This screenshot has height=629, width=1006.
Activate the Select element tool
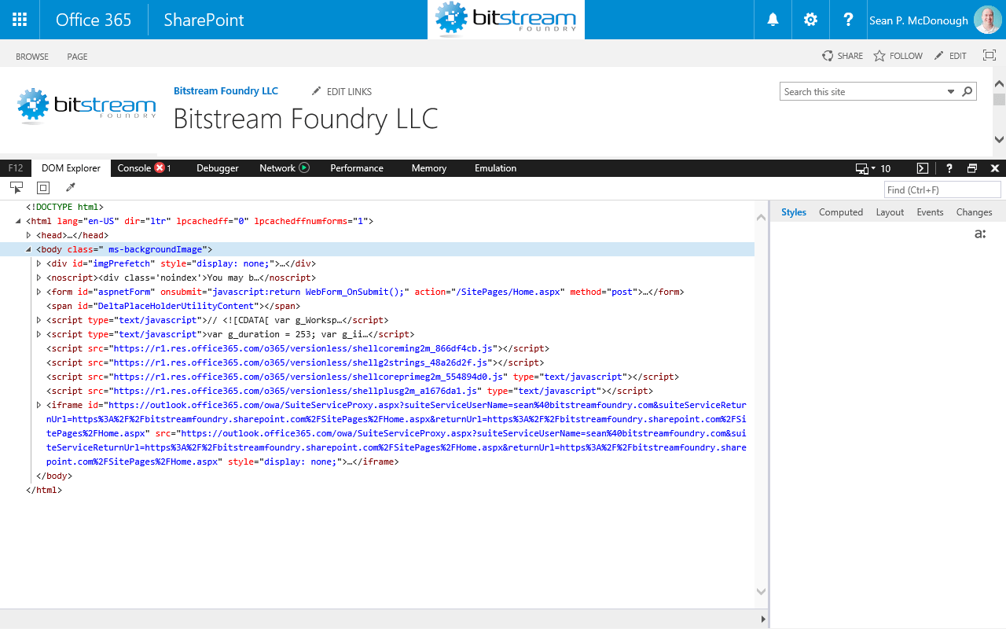click(x=17, y=188)
